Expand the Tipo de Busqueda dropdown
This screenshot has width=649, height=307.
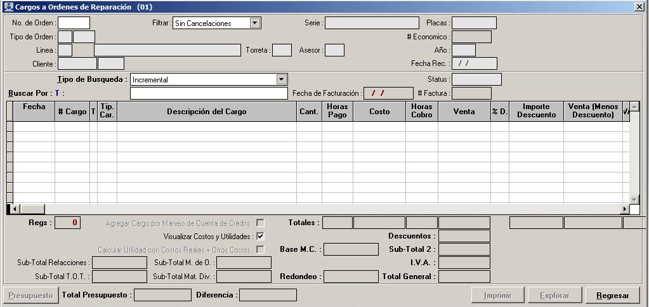coord(282,80)
